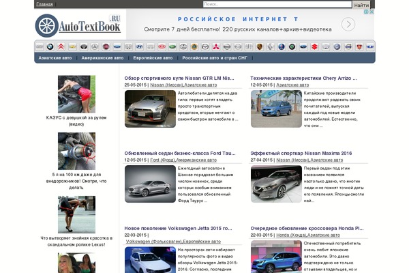Open the Citroen brand icon
The width and height of the screenshot is (409, 273).
click(61, 46)
